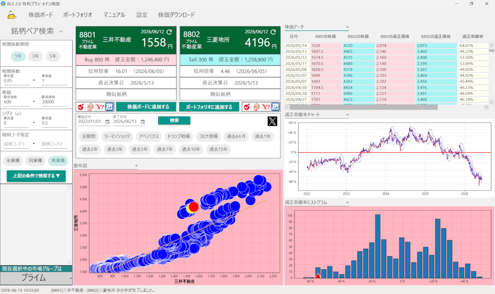Viewport: 495px width, 294px height.
Task: Click the Sell 300 株 position row
Action: click(x=230, y=59)
